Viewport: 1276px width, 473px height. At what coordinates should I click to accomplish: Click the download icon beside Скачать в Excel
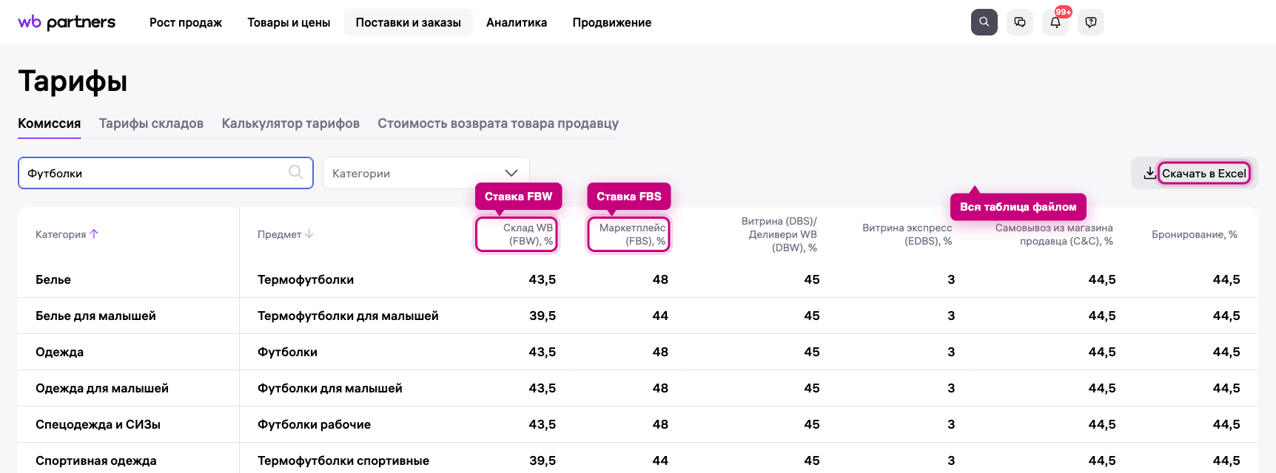pyautogui.click(x=1149, y=173)
